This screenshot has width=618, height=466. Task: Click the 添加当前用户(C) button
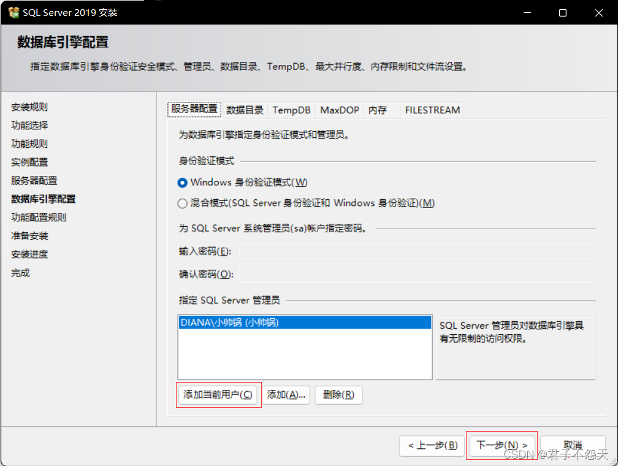coord(218,395)
